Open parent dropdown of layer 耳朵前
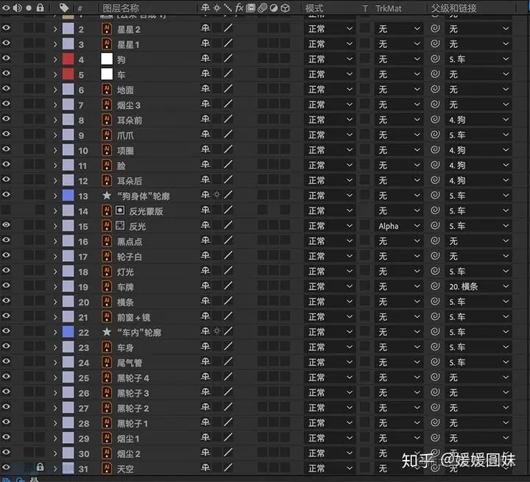Screen dimensions: 530x482 (478, 120)
